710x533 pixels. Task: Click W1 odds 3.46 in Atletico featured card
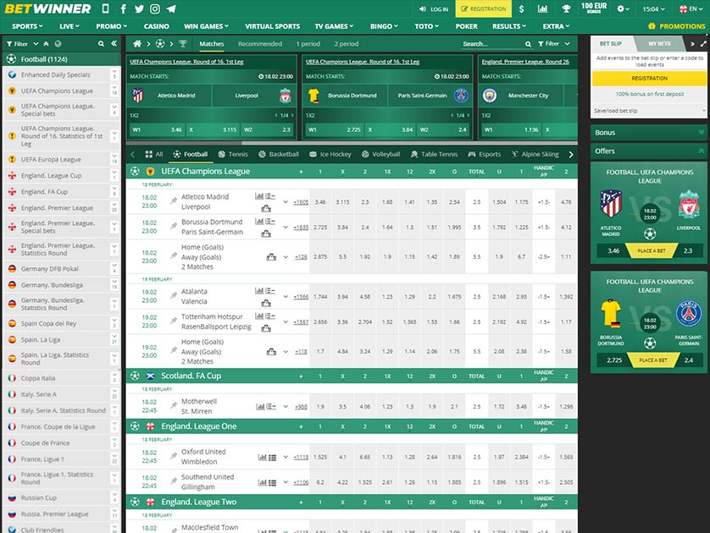(x=156, y=129)
